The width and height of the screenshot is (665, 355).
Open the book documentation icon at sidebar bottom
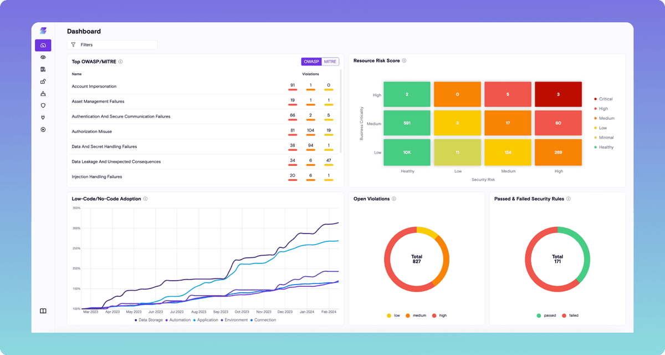[43, 311]
